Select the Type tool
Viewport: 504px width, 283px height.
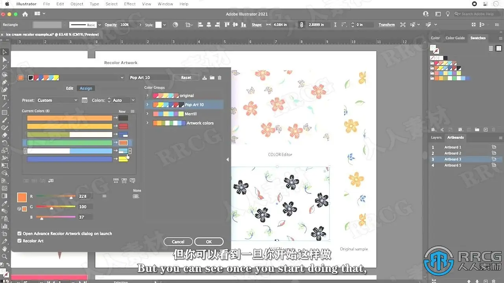[x=5, y=97]
